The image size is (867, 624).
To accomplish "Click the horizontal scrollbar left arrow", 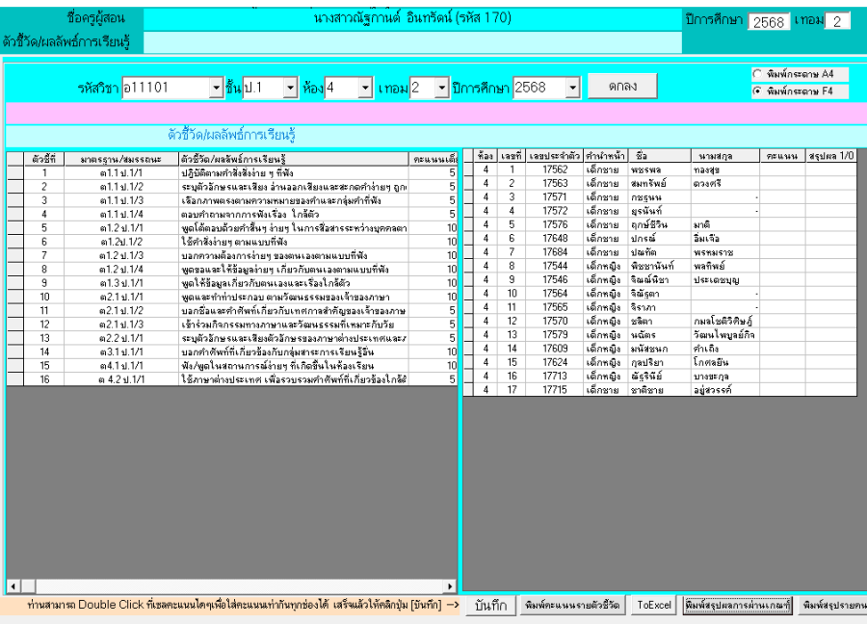I will tap(13, 585).
